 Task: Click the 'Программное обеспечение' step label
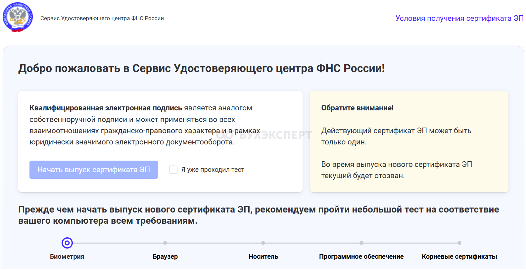pos(361,256)
